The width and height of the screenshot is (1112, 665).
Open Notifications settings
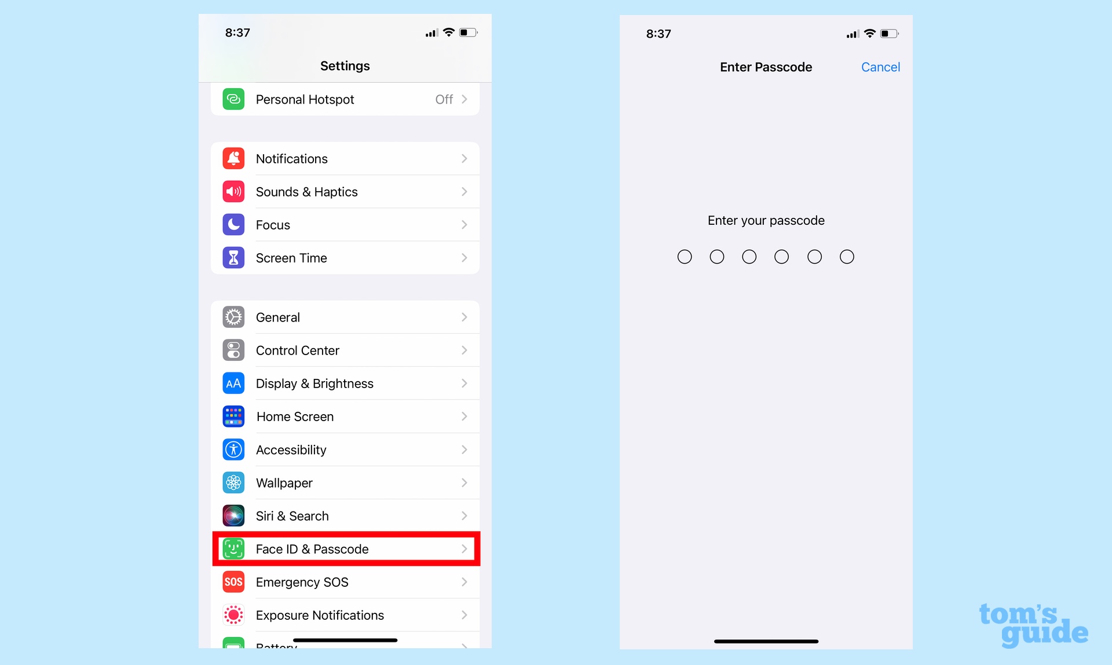[345, 158]
